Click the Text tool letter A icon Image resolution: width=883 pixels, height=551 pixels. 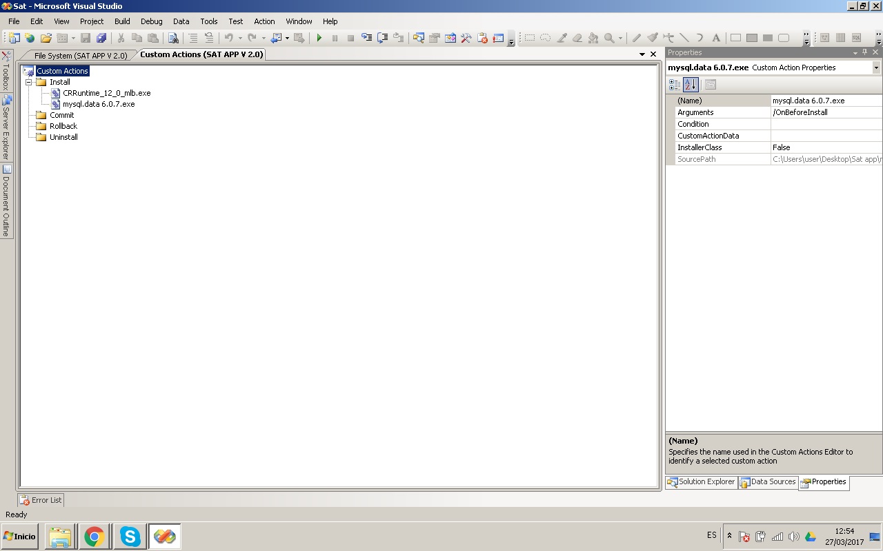[715, 38]
